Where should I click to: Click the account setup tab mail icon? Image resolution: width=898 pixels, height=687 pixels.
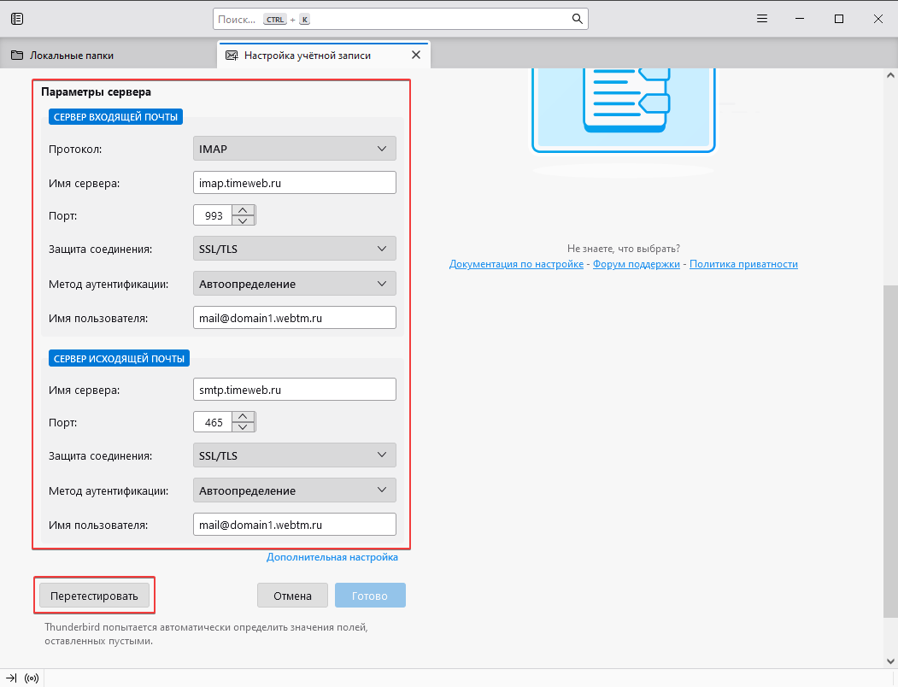tap(232, 56)
